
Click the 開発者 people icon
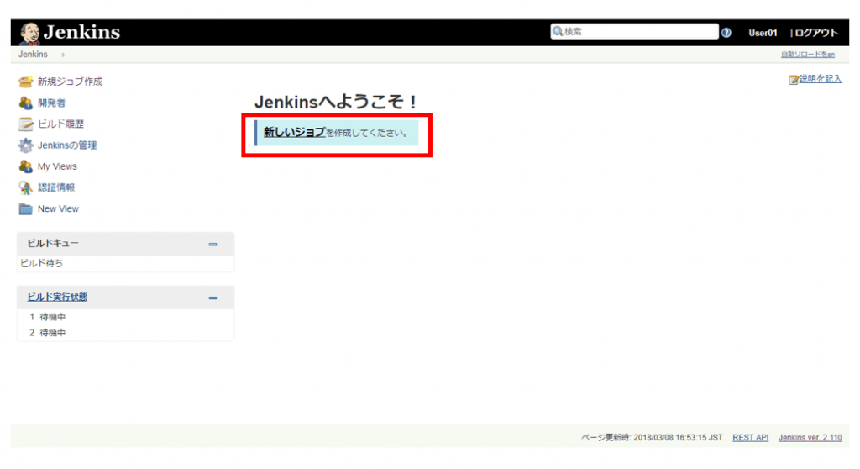click(x=25, y=103)
